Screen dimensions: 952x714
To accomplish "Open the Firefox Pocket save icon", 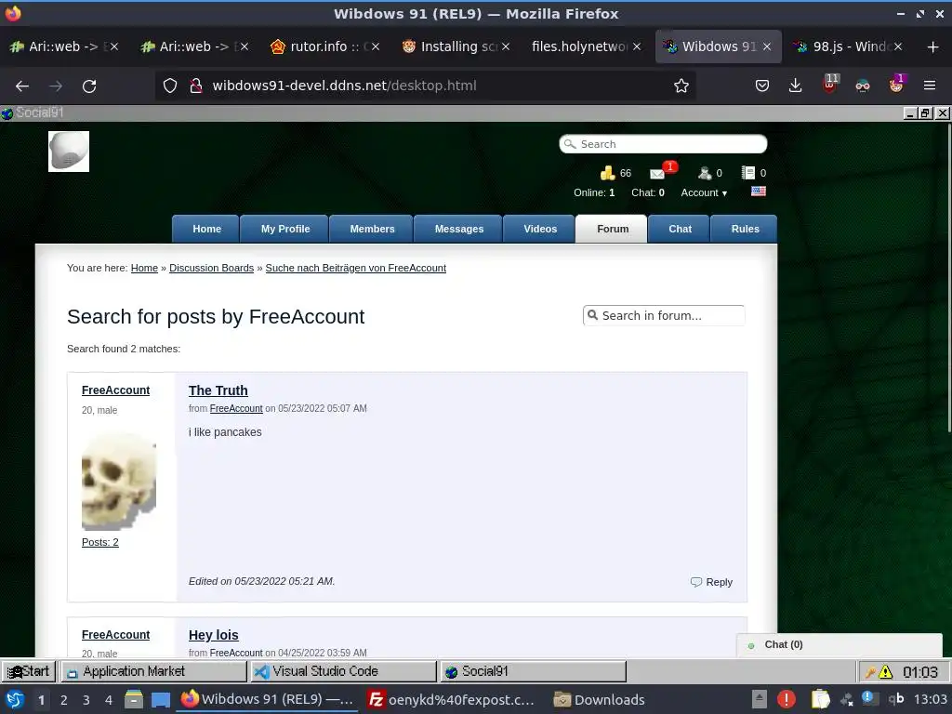I will pyautogui.click(x=762, y=86).
